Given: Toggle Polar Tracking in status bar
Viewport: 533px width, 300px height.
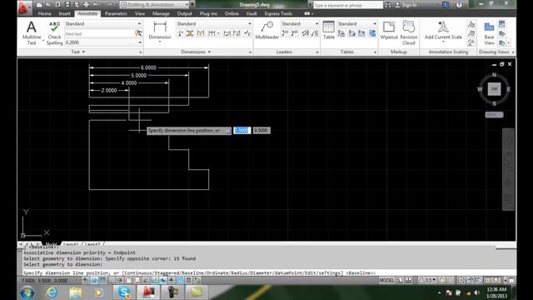Looking at the screenshot, I should 120,281.
